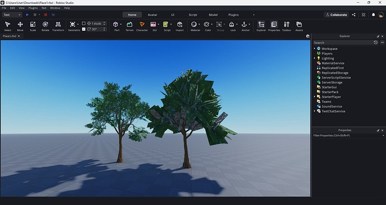Open the Plugins ribbon tab
Image resolution: width=386 pixels, height=205 pixels.
coord(233,15)
